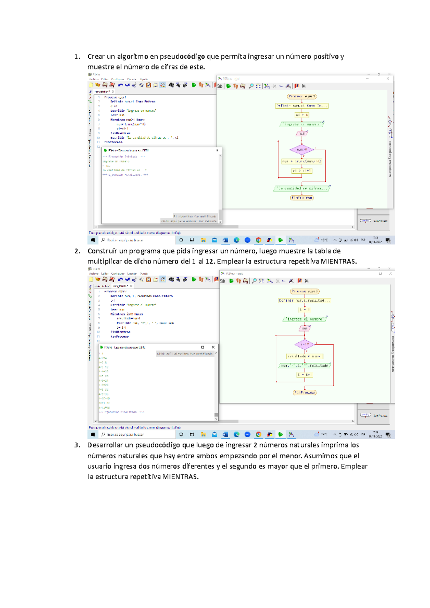Open Microsoft Edge from the exercise 1 taskbar
430x608 pixels.
click(x=236, y=240)
